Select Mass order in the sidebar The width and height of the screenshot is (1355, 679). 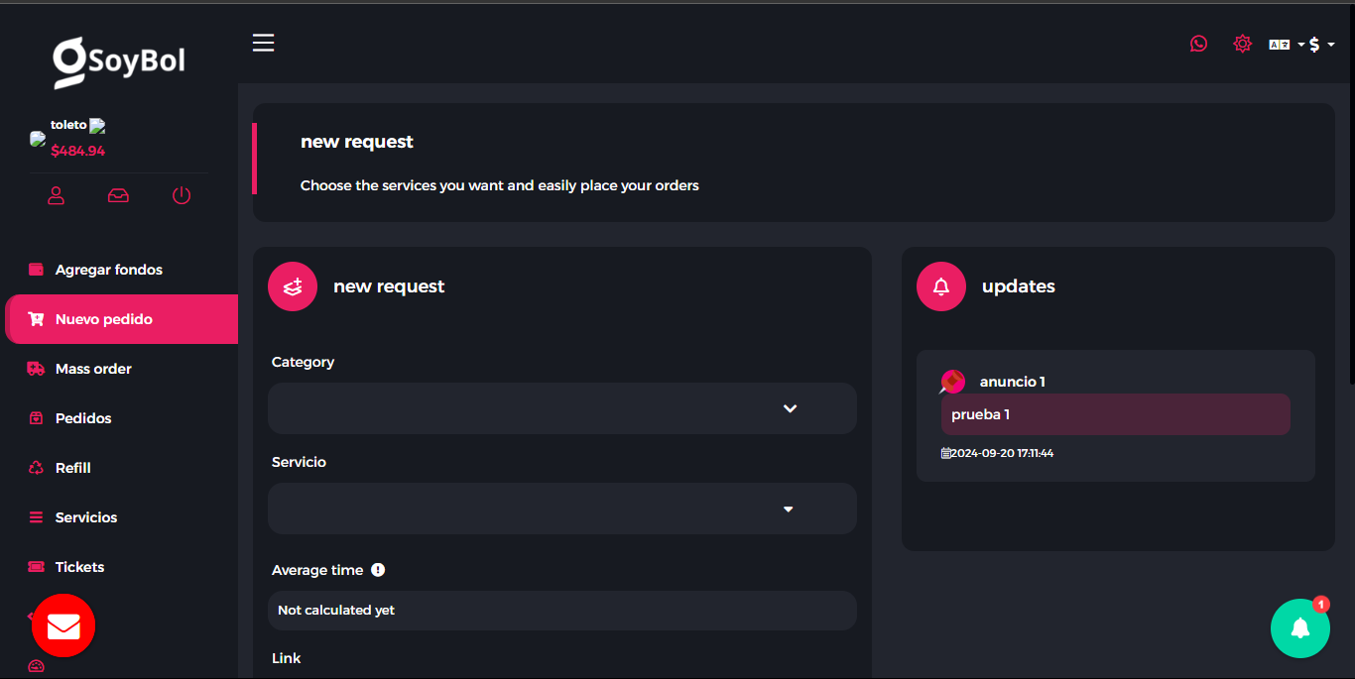(x=93, y=369)
